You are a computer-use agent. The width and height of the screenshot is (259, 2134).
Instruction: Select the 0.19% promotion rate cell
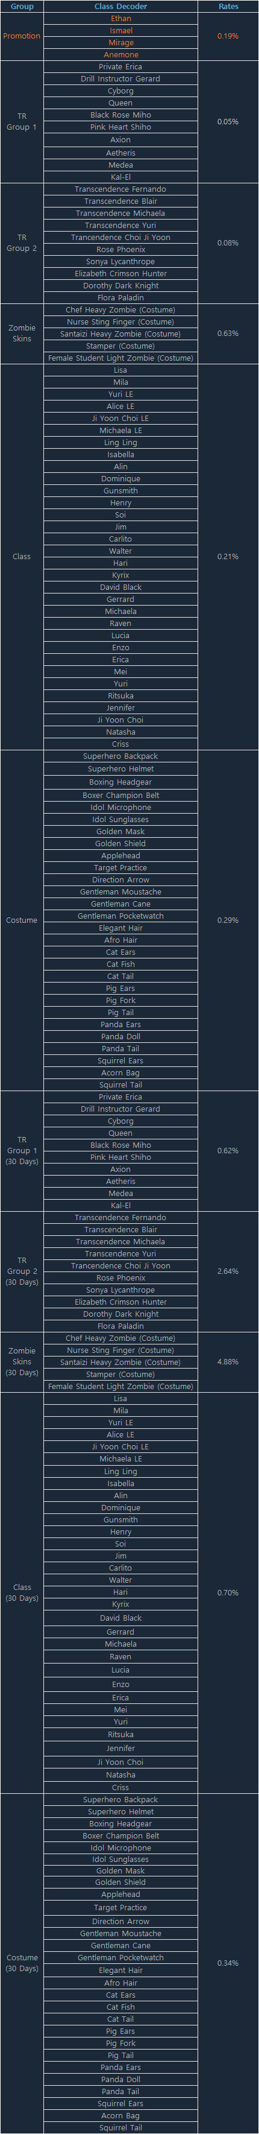[228, 36]
